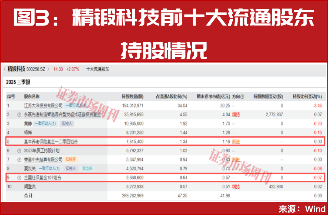Screen dimensions: 328x215
Task: Expand 一致行动人(1) beside 夏汉关
Action: (49, 168)
